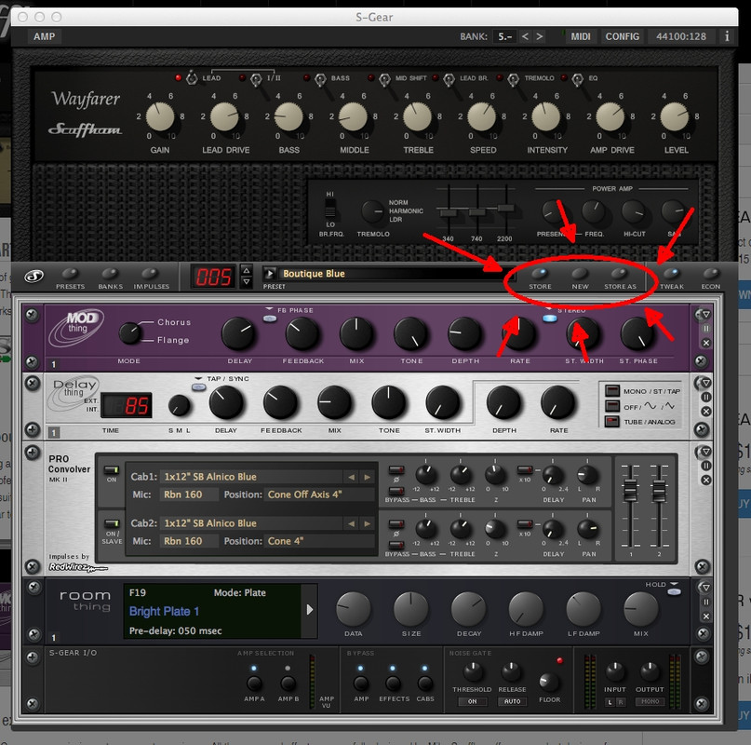
Task: Remove the Delay Thing module with its X icon
Action: click(x=706, y=412)
